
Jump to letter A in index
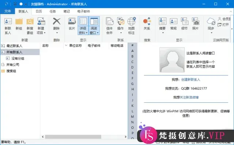coord(132,51)
